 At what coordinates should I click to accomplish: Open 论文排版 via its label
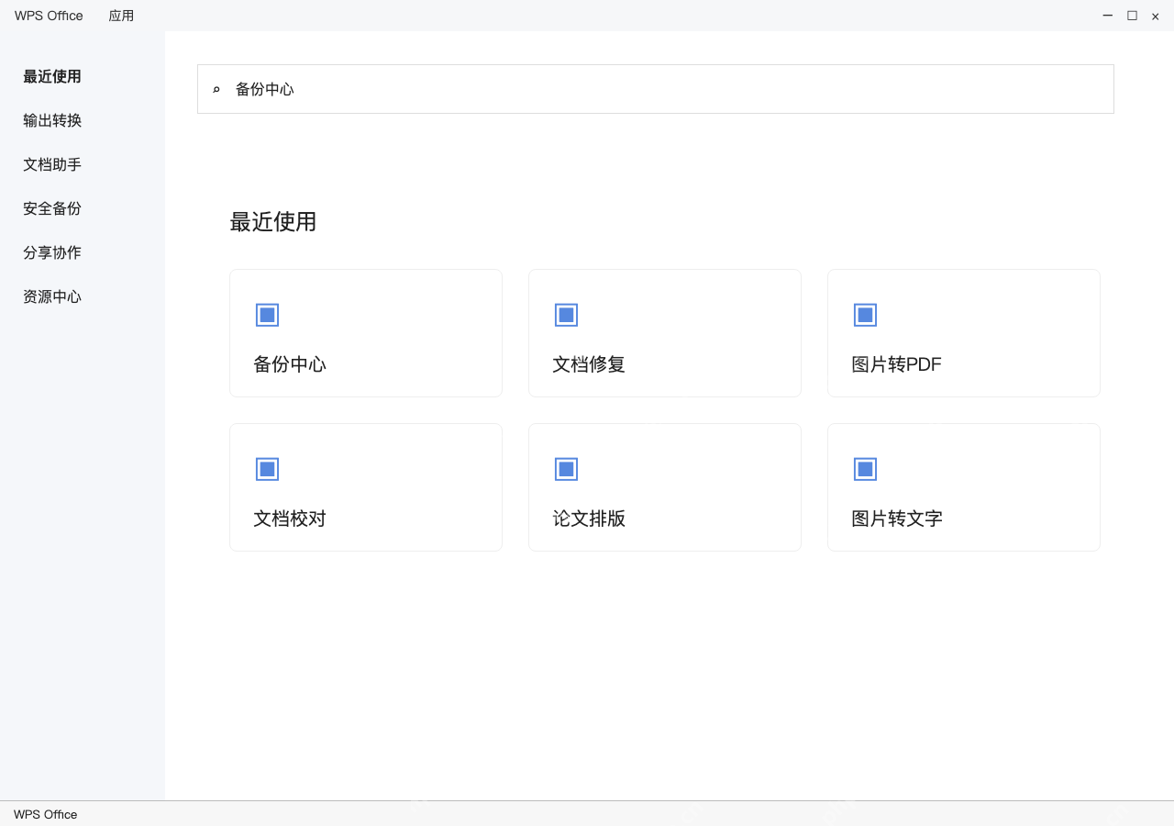(589, 519)
